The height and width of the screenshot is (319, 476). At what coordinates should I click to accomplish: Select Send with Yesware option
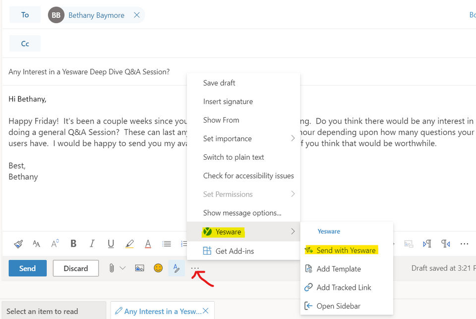[x=346, y=250]
